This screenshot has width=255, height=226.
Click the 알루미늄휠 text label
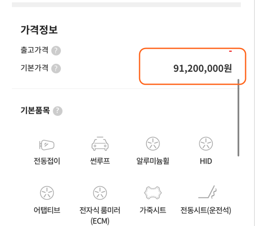tap(153, 161)
